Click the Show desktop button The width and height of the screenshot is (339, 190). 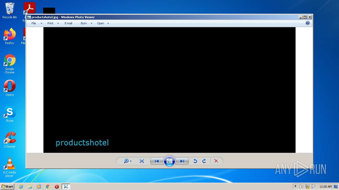click(336, 187)
